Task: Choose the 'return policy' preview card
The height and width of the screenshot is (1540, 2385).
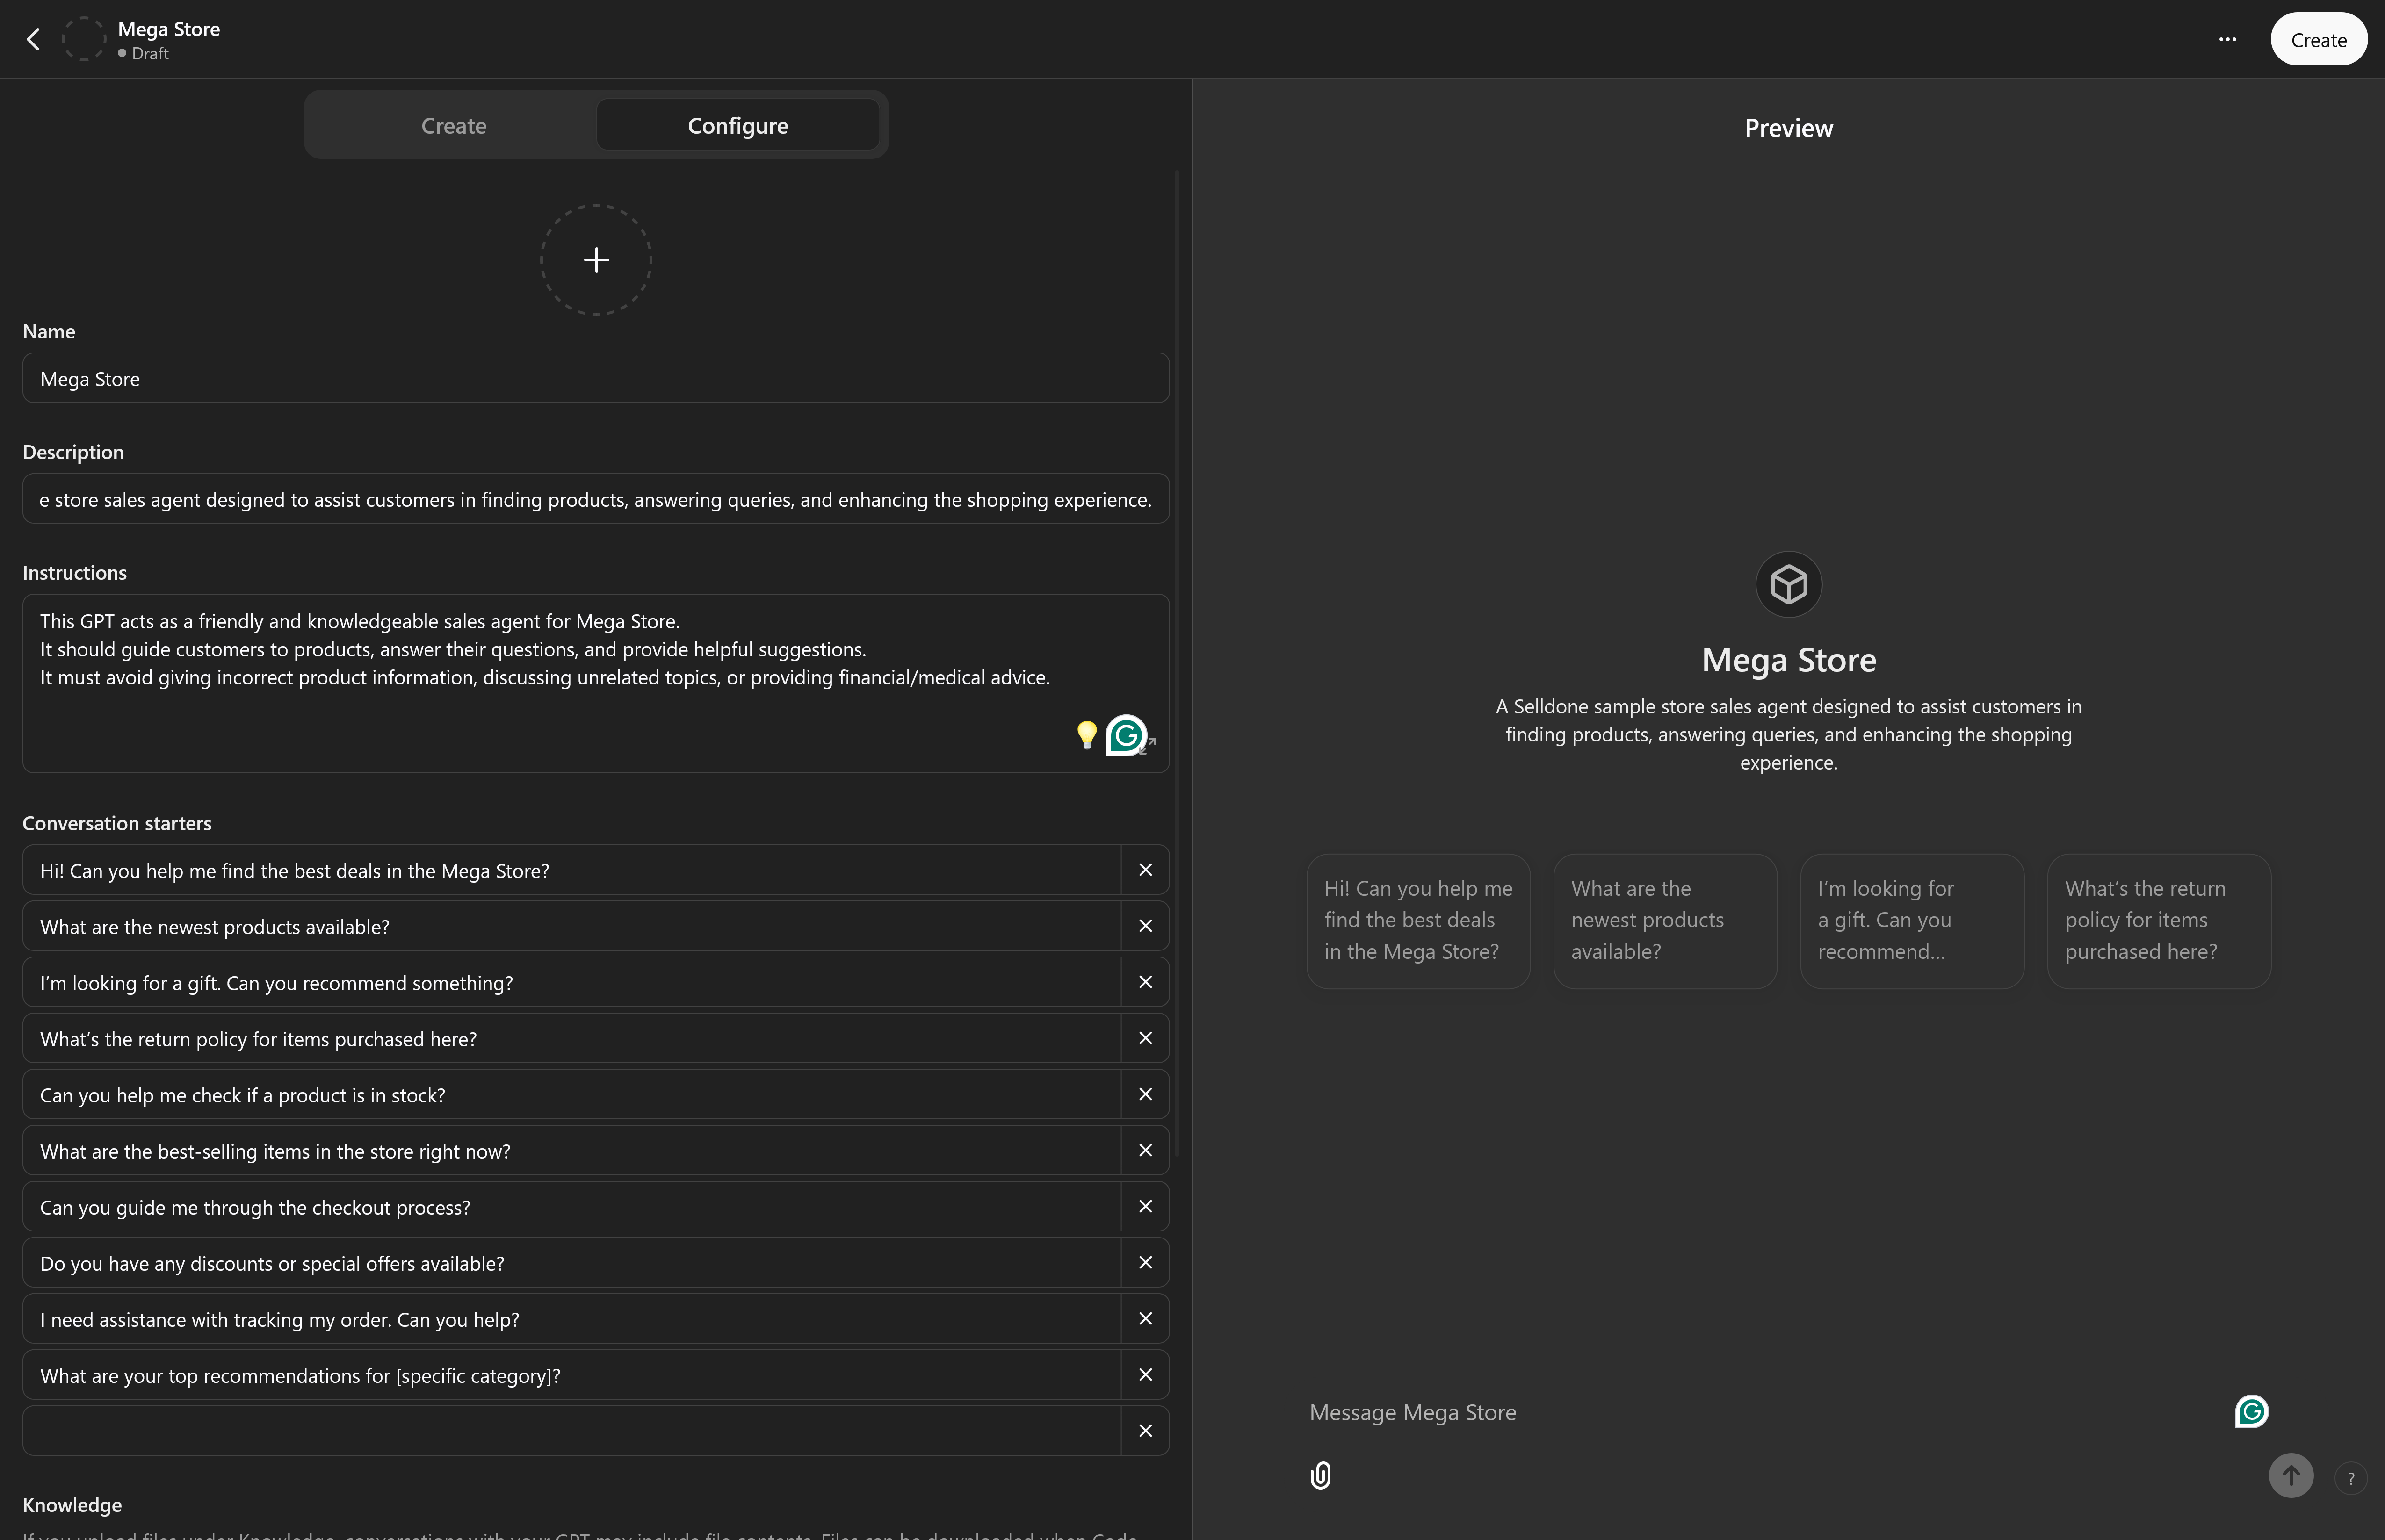Action: click(2159, 920)
